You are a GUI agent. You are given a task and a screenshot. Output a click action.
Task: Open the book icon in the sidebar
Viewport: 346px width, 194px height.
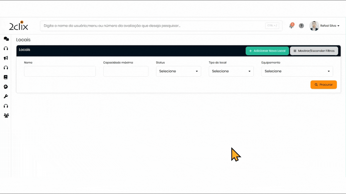coord(6,77)
